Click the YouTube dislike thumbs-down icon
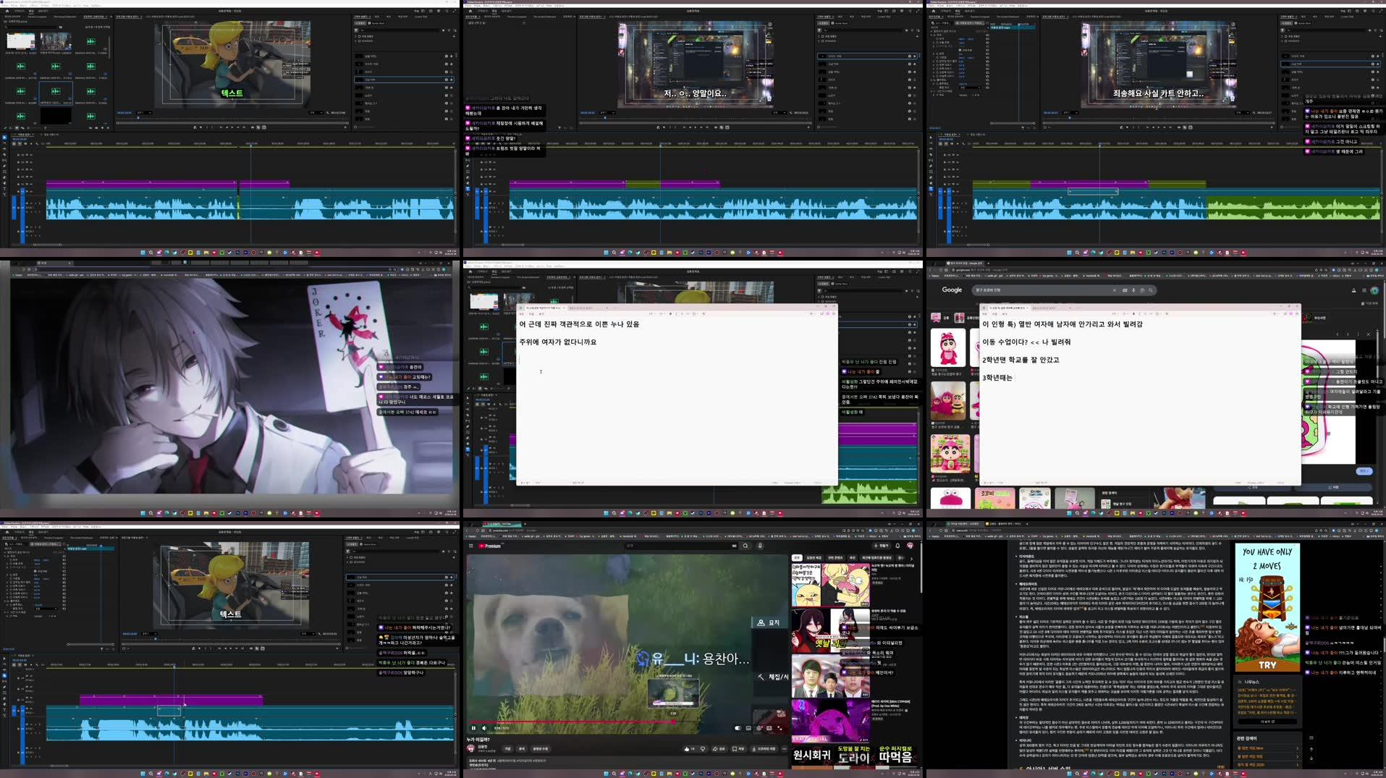Viewport: 1386px width, 778px height. pos(703,748)
